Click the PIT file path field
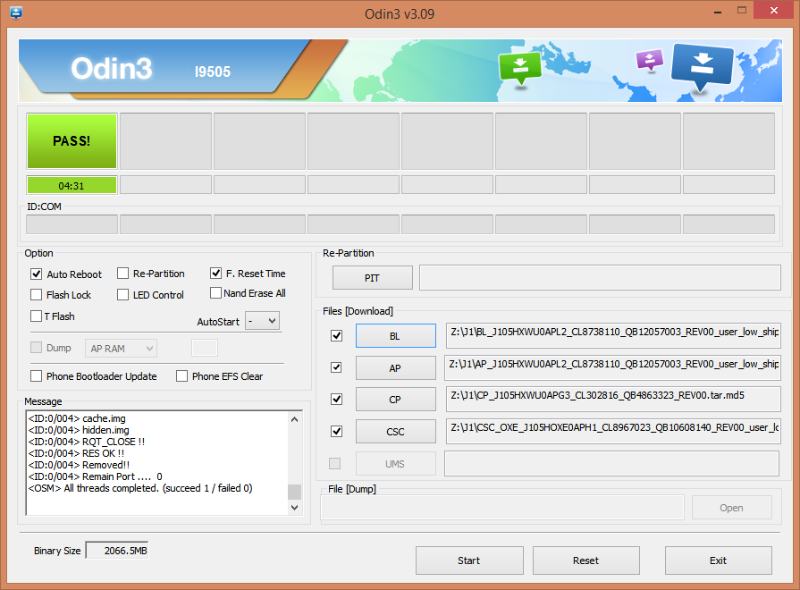 [x=600, y=278]
